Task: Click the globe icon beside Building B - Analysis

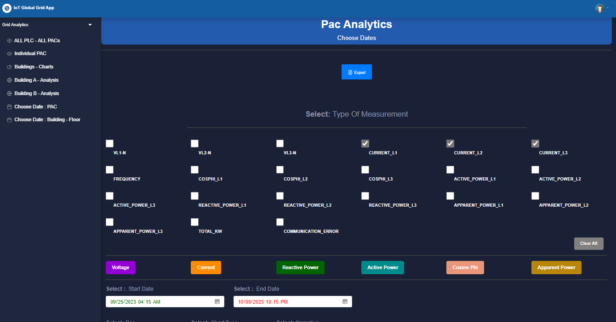Action: (x=9, y=94)
